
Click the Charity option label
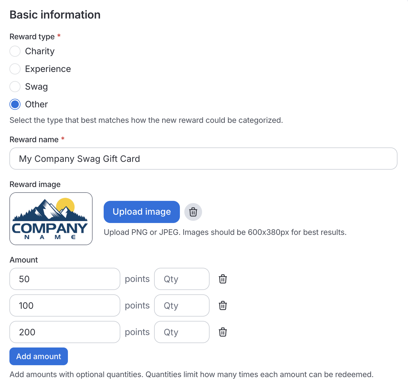(x=40, y=51)
